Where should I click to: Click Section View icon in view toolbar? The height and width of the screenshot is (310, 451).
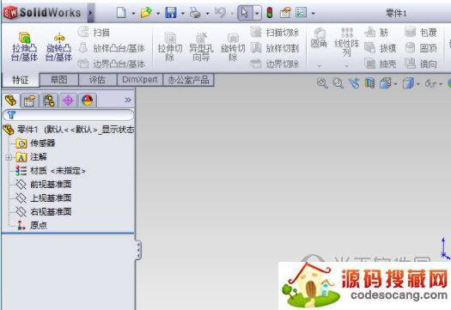(369, 83)
